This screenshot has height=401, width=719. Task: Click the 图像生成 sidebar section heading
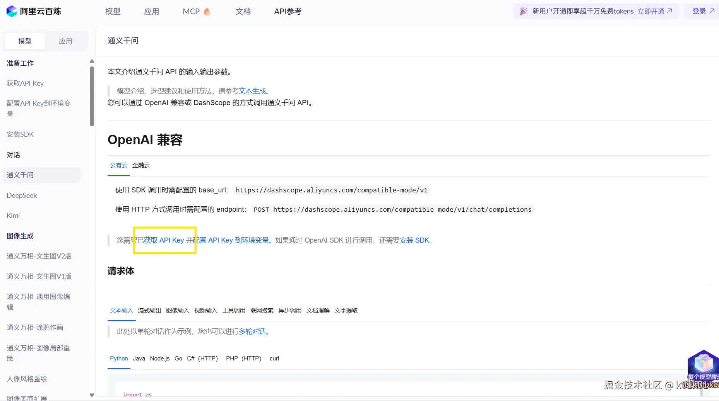click(x=20, y=236)
